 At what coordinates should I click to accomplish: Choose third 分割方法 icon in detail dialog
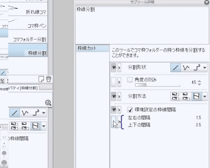point(197,96)
